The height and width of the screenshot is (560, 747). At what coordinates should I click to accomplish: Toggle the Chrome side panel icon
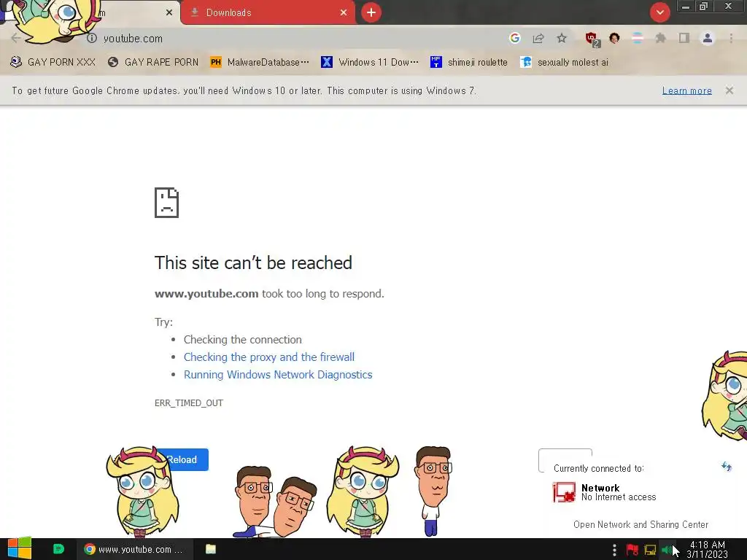(x=684, y=38)
